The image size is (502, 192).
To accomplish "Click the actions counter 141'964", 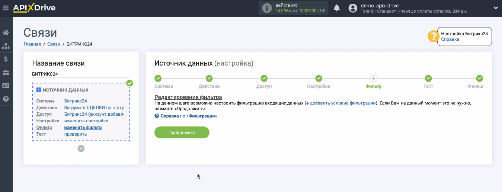I will click(x=283, y=11).
